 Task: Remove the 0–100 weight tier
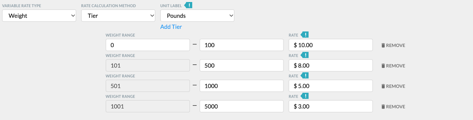tap(393, 45)
